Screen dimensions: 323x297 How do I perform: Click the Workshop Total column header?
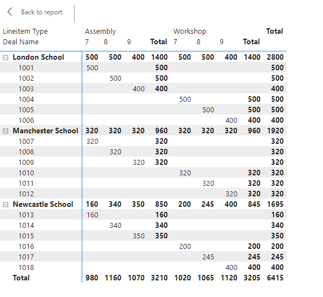[251, 42]
